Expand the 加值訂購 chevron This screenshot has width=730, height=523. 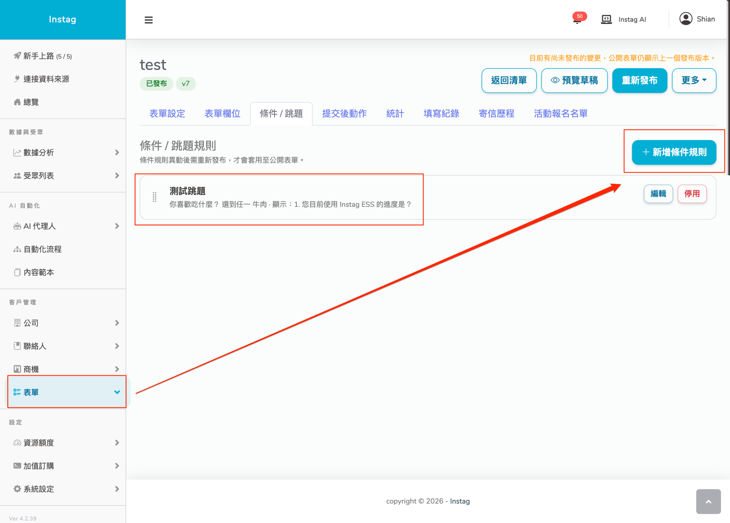pos(117,466)
